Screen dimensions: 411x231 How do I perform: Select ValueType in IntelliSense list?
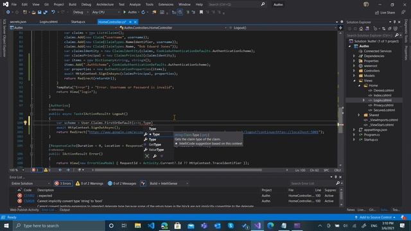point(156,150)
